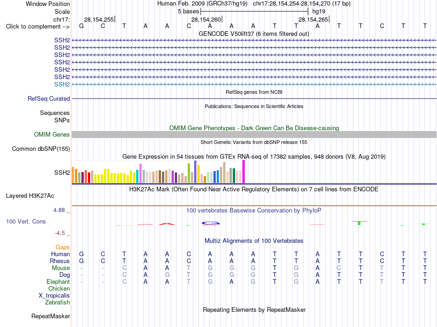Click the Zebrafish species label

point(57,302)
